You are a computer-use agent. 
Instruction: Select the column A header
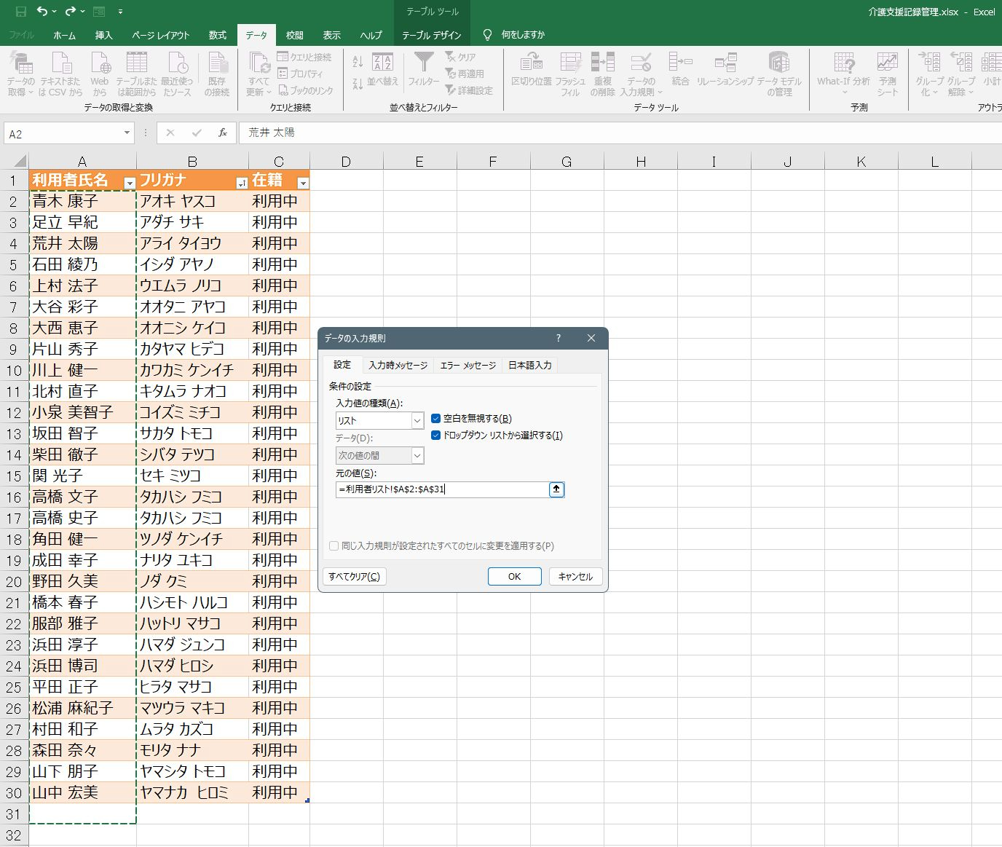[x=82, y=161]
